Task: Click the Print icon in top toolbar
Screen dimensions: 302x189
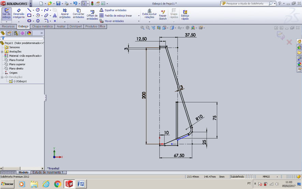Action: coord(67,3)
